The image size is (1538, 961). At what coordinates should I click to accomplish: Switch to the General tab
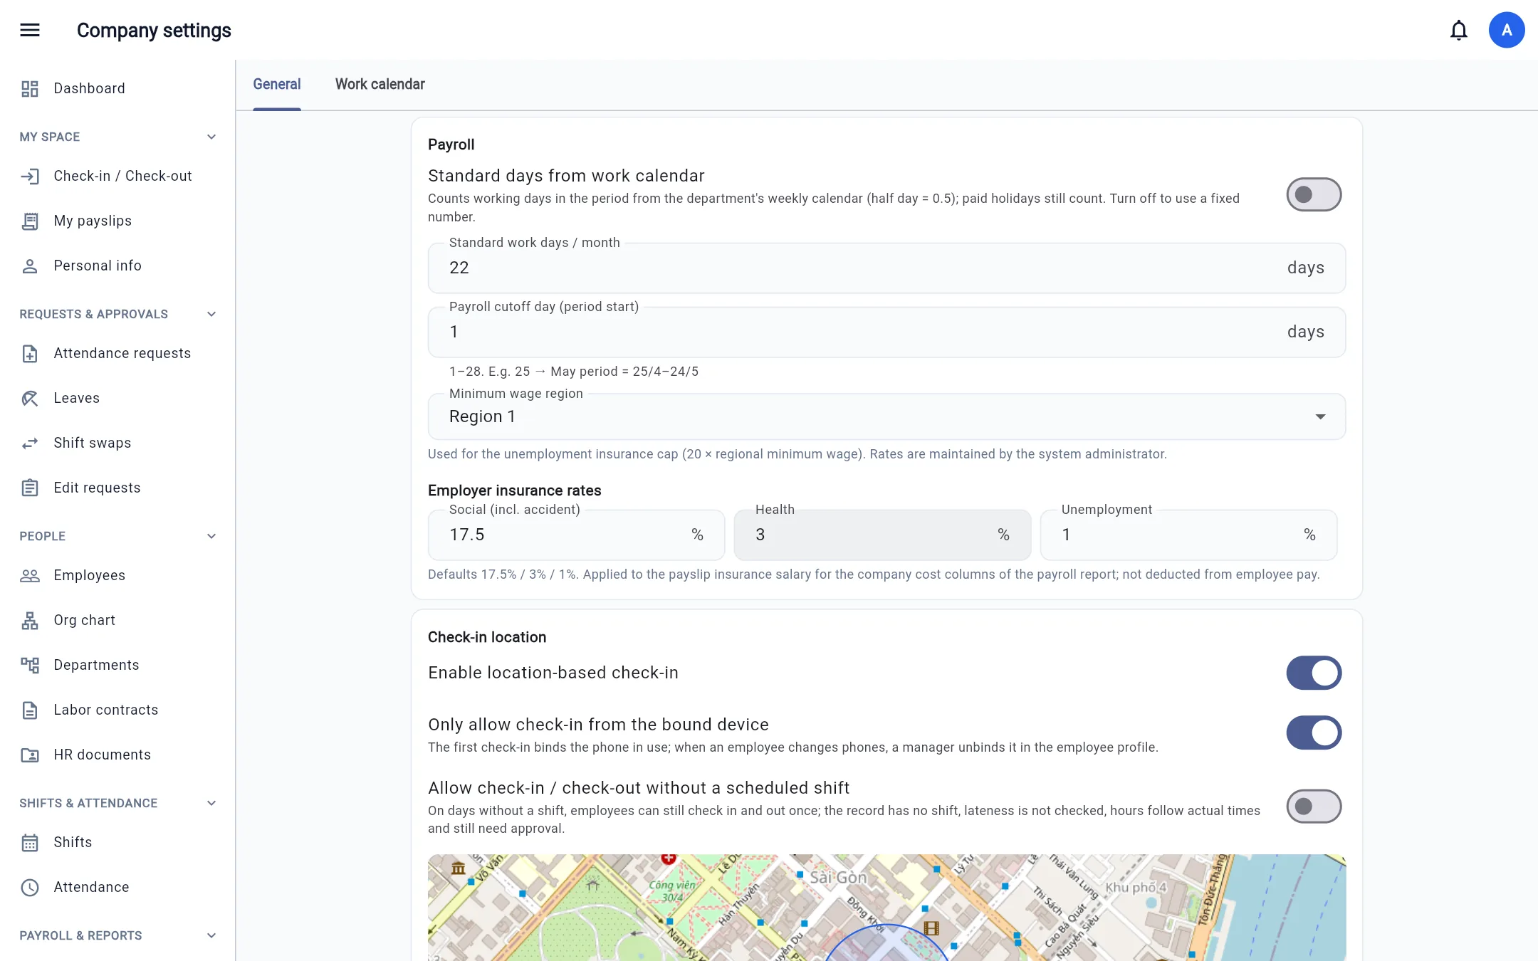[x=277, y=84]
